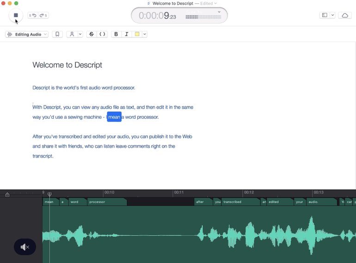Jump back 5 seconds
The image size is (356, 263).
pyautogui.click(x=33, y=15)
